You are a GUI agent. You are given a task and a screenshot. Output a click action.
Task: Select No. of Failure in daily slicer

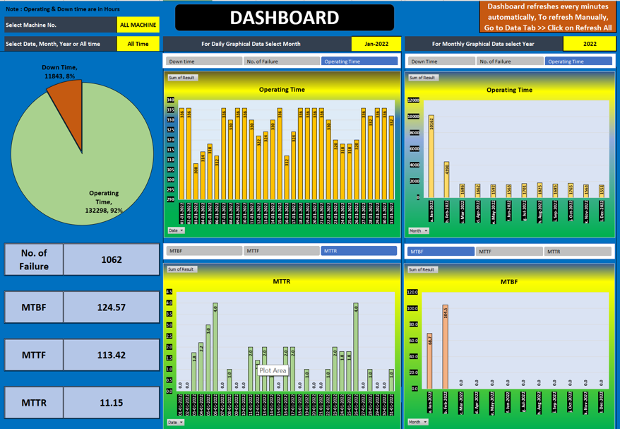(x=281, y=61)
